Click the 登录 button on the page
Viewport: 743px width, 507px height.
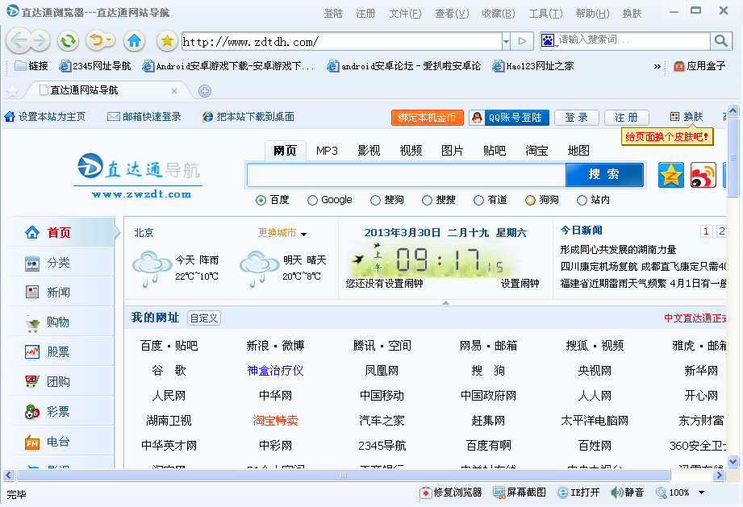tap(576, 118)
